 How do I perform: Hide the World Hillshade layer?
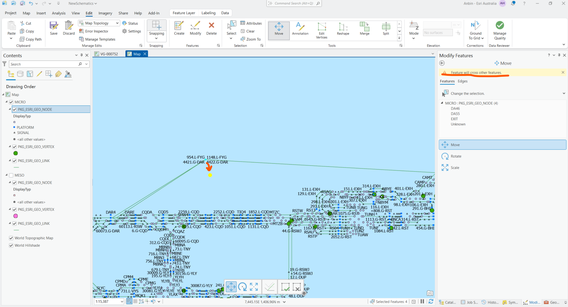click(11, 245)
